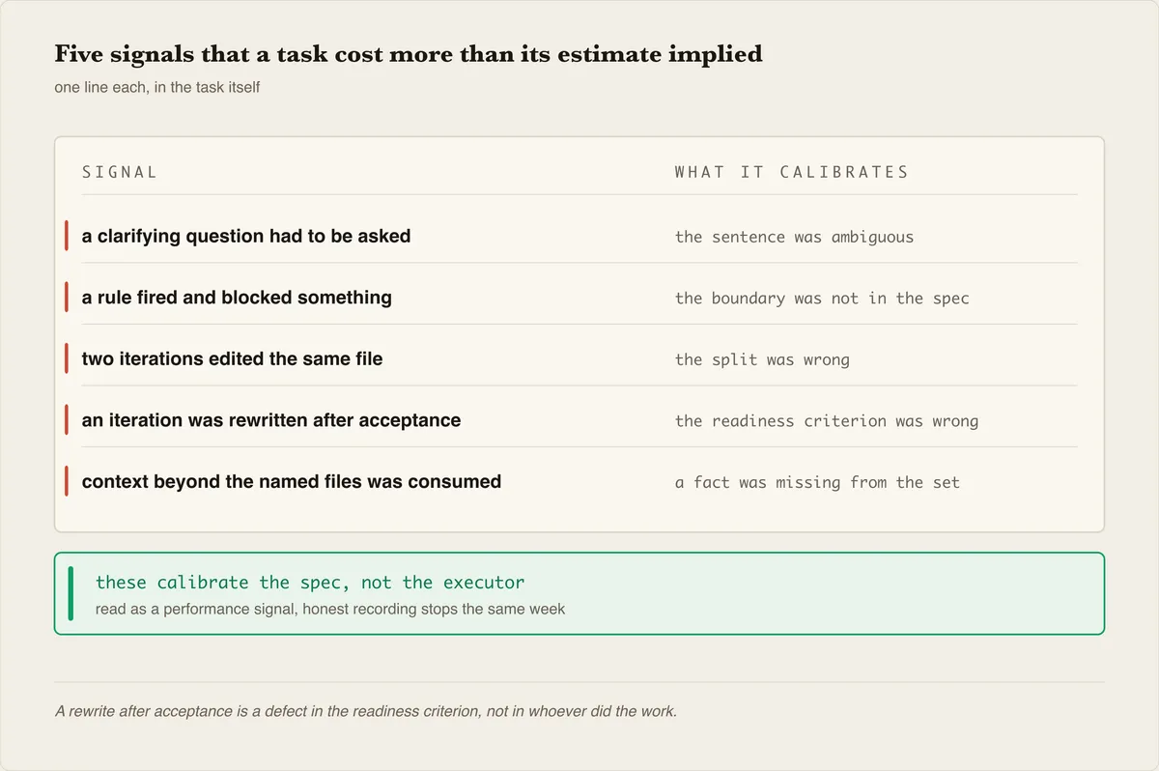Click 'the sentence was ambiguous' text
Image resolution: width=1159 pixels, height=771 pixels.
[794, 237]
